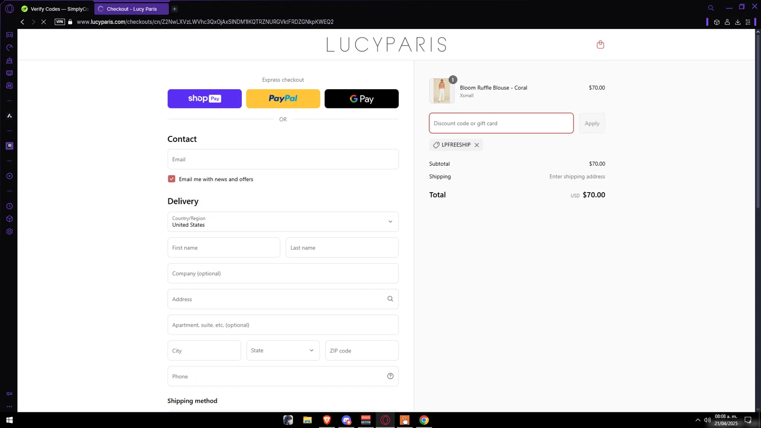Open Windows Start menu

[9, 420]
